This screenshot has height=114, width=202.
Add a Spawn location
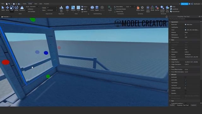[142, 8]
